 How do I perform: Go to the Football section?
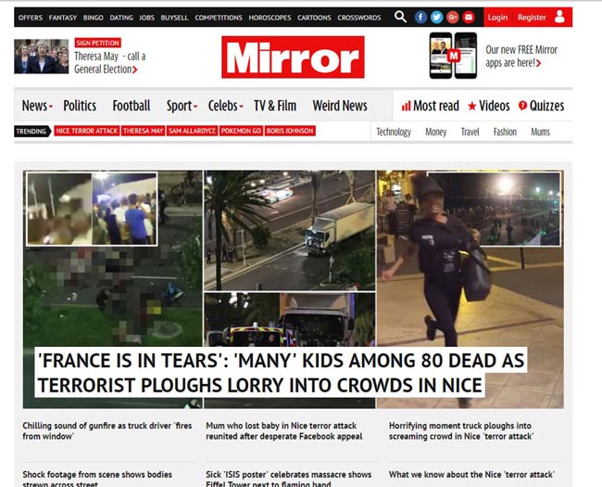coord(132,106)
